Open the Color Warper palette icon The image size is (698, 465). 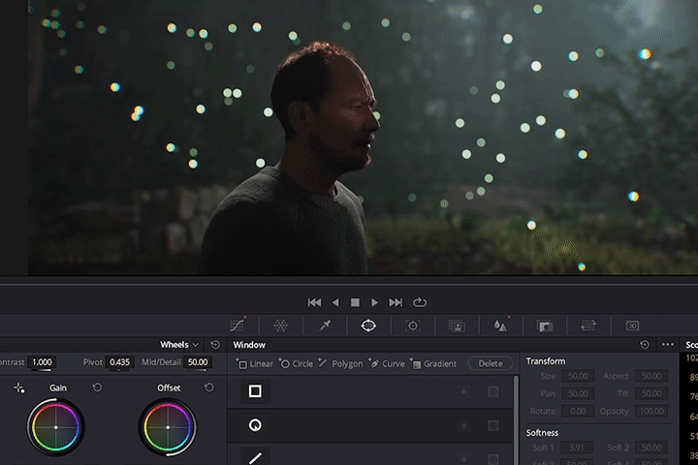(x=280, y=325)
